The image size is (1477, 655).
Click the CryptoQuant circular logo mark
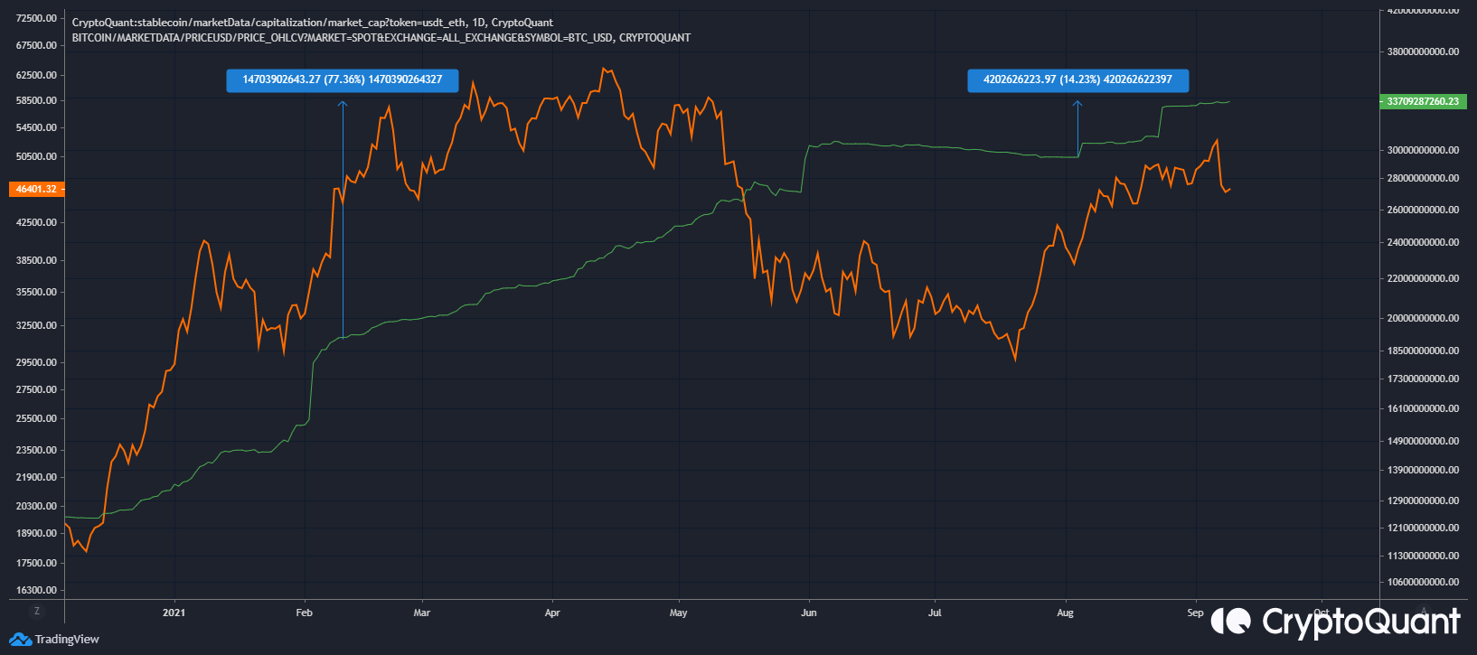click(x=1230, y=621)
